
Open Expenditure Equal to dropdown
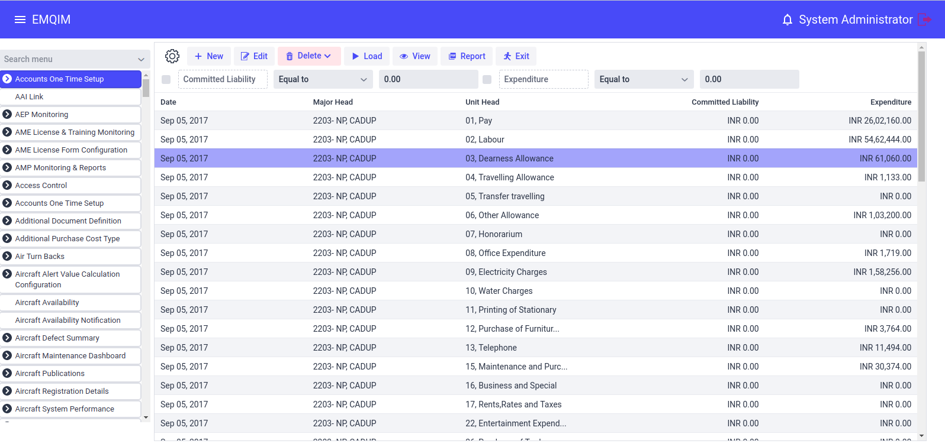pyautogui.click(x=644, y=79)
